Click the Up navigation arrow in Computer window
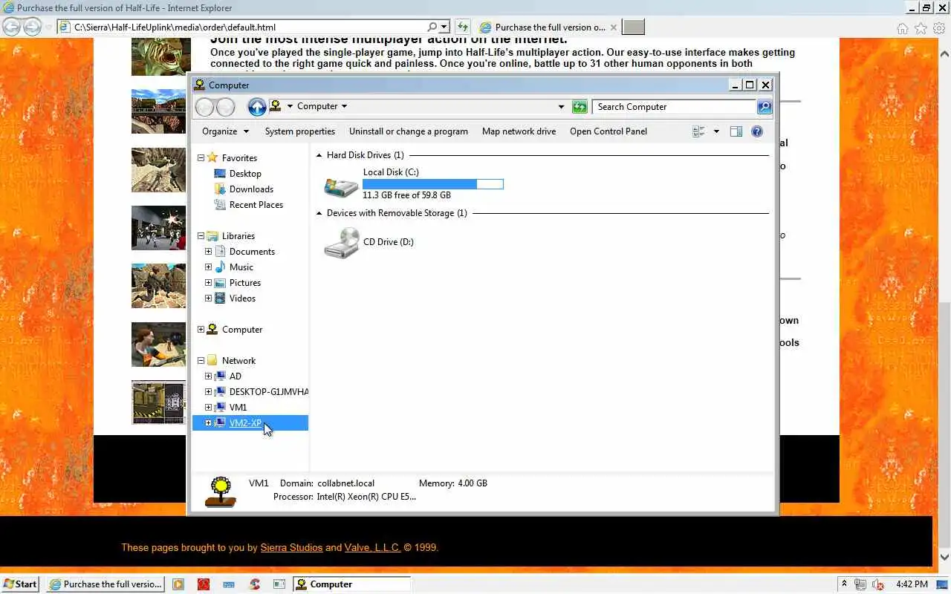This screenshot has height=594, width=951. click(x=257, y=107)
